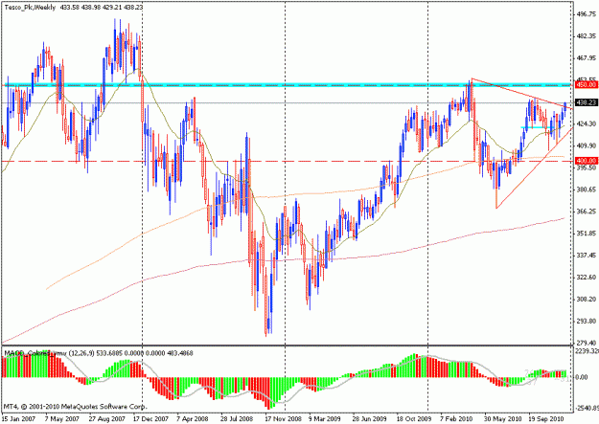This screenshot has height=424, width=599.
Task: Click the 7 Feb 2010 date label
Action: [456, 418]
